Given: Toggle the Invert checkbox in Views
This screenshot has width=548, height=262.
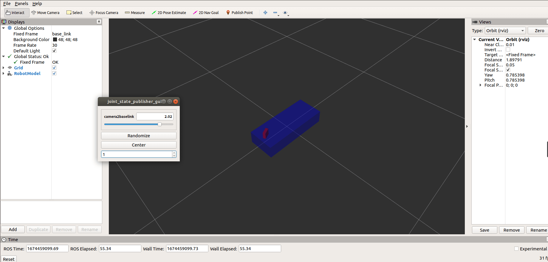Looking at the screenshot, I should (508, 49).
